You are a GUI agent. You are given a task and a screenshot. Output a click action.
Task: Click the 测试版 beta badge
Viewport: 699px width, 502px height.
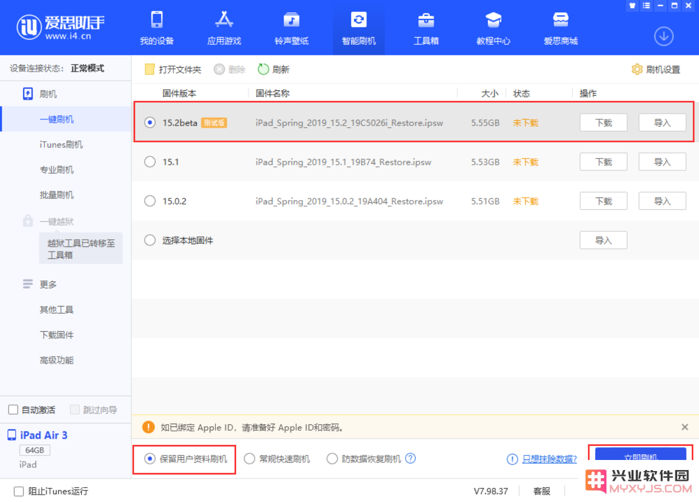click(x=214, y=123)
